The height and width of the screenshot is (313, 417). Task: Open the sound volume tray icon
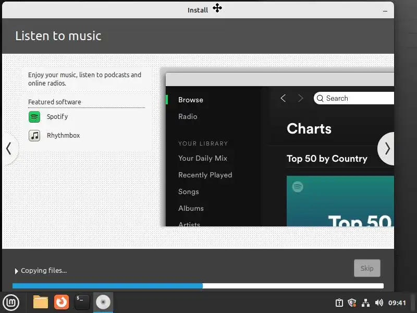379,303
